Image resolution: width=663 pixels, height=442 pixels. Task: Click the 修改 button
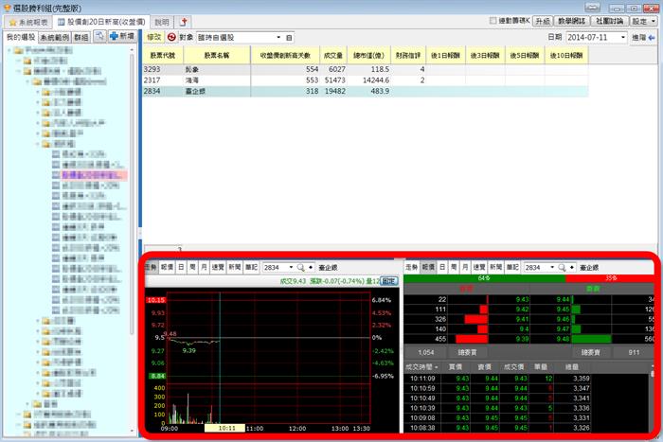coord(154,37)
